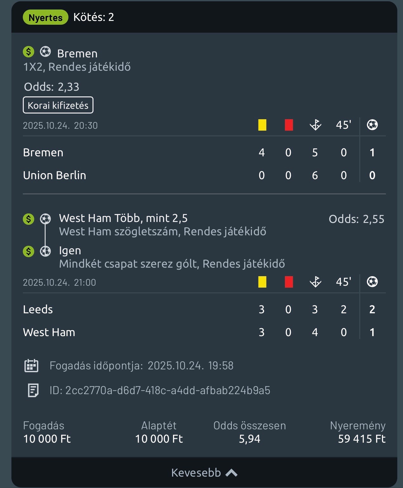Click the upward chevron next to Kevesebb
The width and height of the screenshot is (403, 488).
[x=231, y=473]
